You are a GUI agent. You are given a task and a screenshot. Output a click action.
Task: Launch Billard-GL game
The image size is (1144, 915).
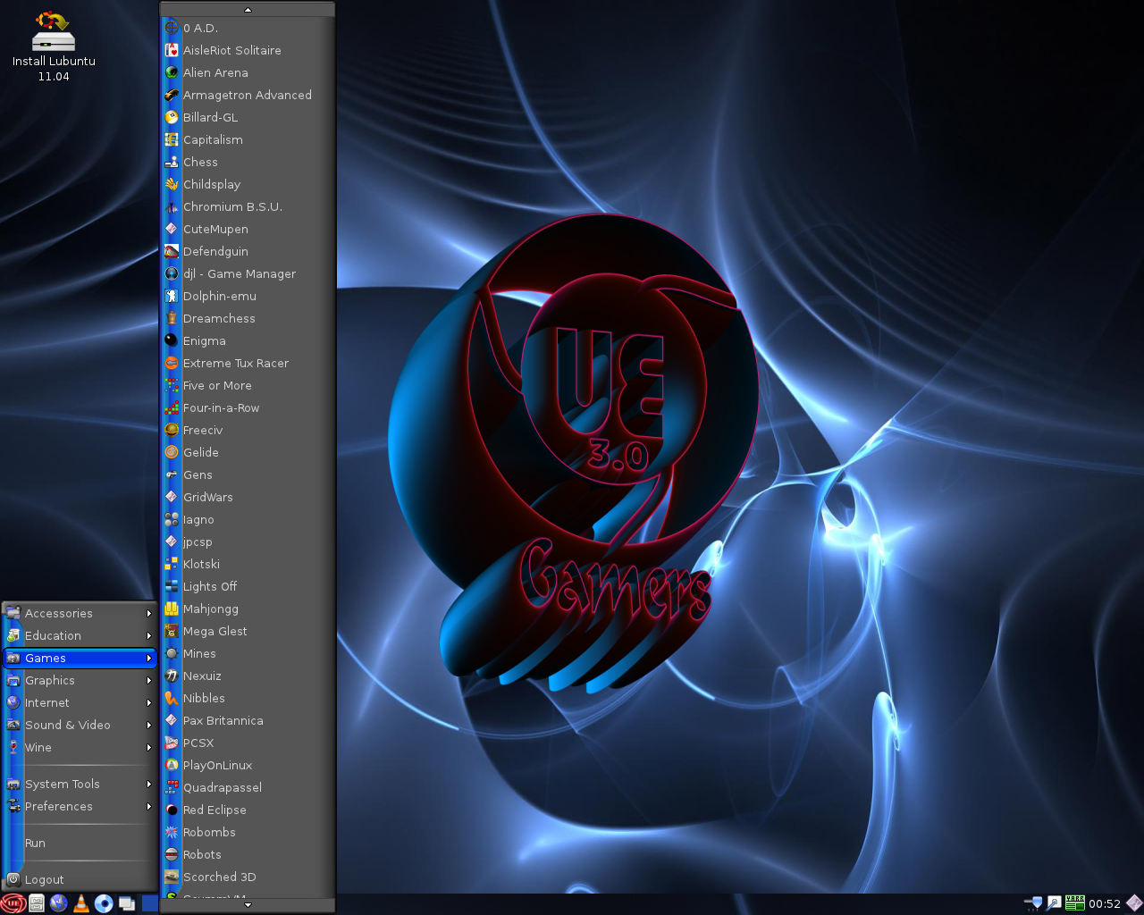(248, 117)
